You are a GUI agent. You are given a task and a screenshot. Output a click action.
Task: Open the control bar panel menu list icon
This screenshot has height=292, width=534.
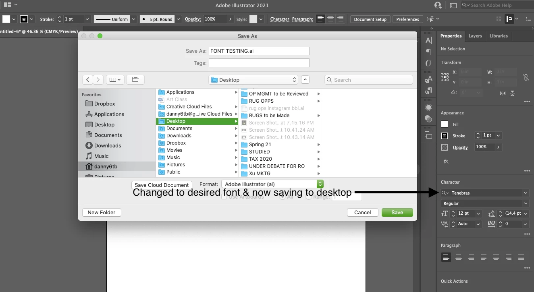[528, 19]
